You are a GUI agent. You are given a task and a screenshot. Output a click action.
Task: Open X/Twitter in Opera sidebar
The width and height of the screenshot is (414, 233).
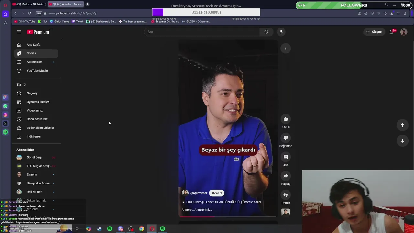[x=5, y=123]
